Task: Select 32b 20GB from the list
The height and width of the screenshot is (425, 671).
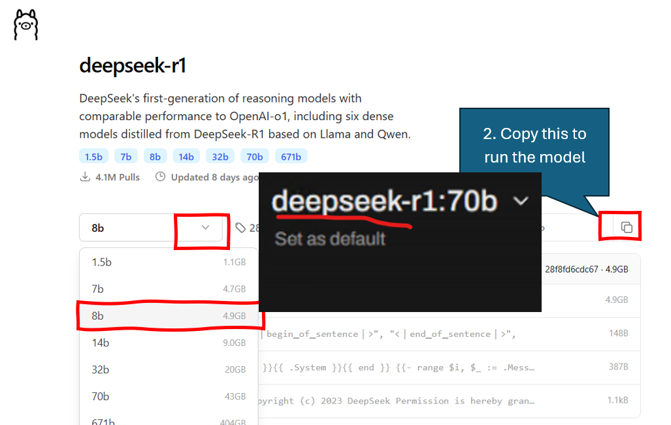Action: (169, 370)
